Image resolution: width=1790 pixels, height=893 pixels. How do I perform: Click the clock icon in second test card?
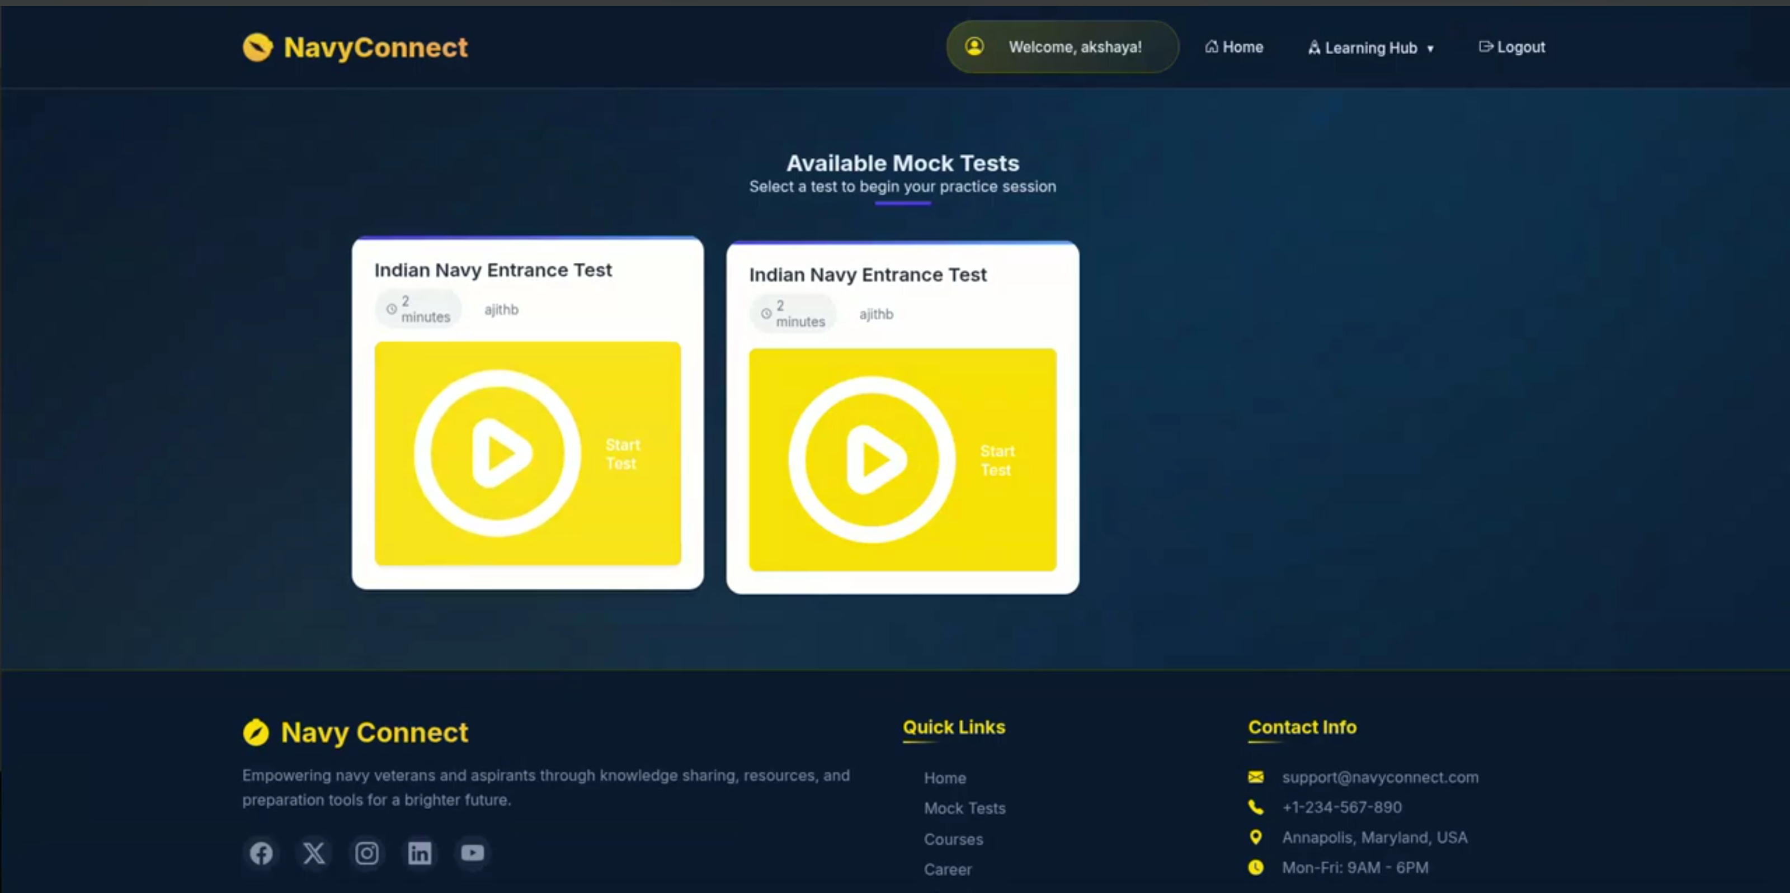tap(766, 314)
